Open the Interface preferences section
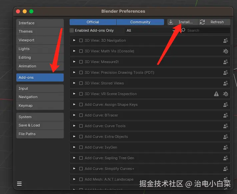This screenshot has height=194, width=237. tap(40, 23)
